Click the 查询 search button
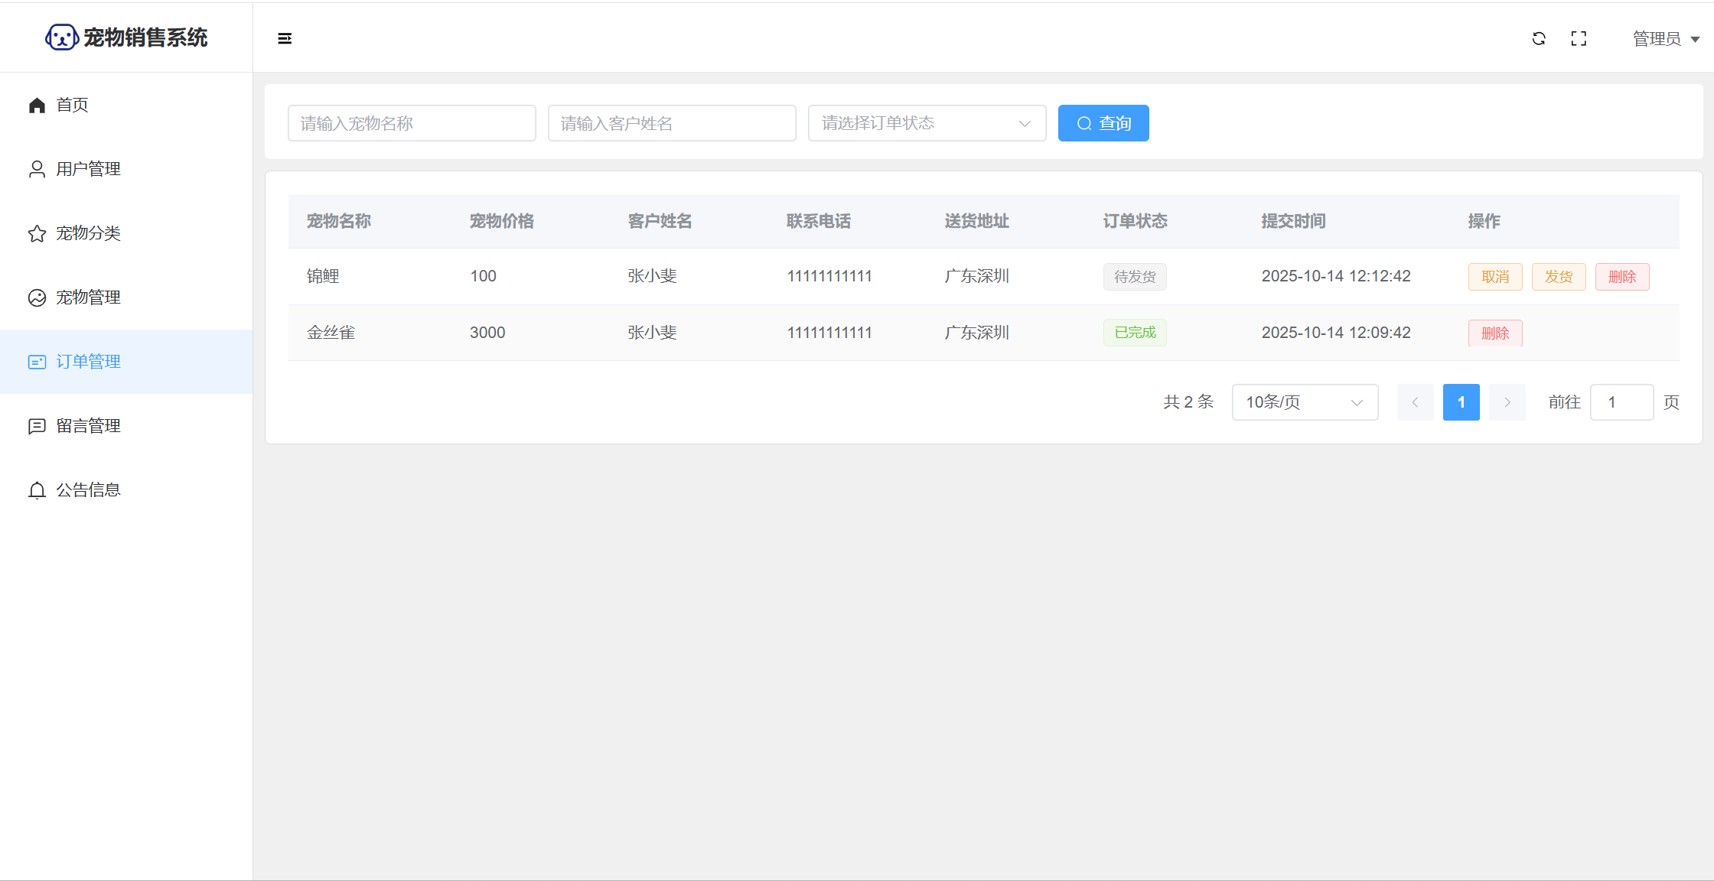Screen dimensions: 1714x881 click(x=1103, y=123)
